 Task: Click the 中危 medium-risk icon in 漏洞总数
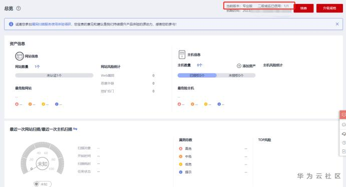click(x=180, y=156)
